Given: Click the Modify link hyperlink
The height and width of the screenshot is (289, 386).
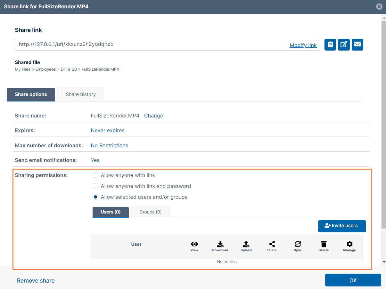Looking at the screenshot, I should pos(303,45).
